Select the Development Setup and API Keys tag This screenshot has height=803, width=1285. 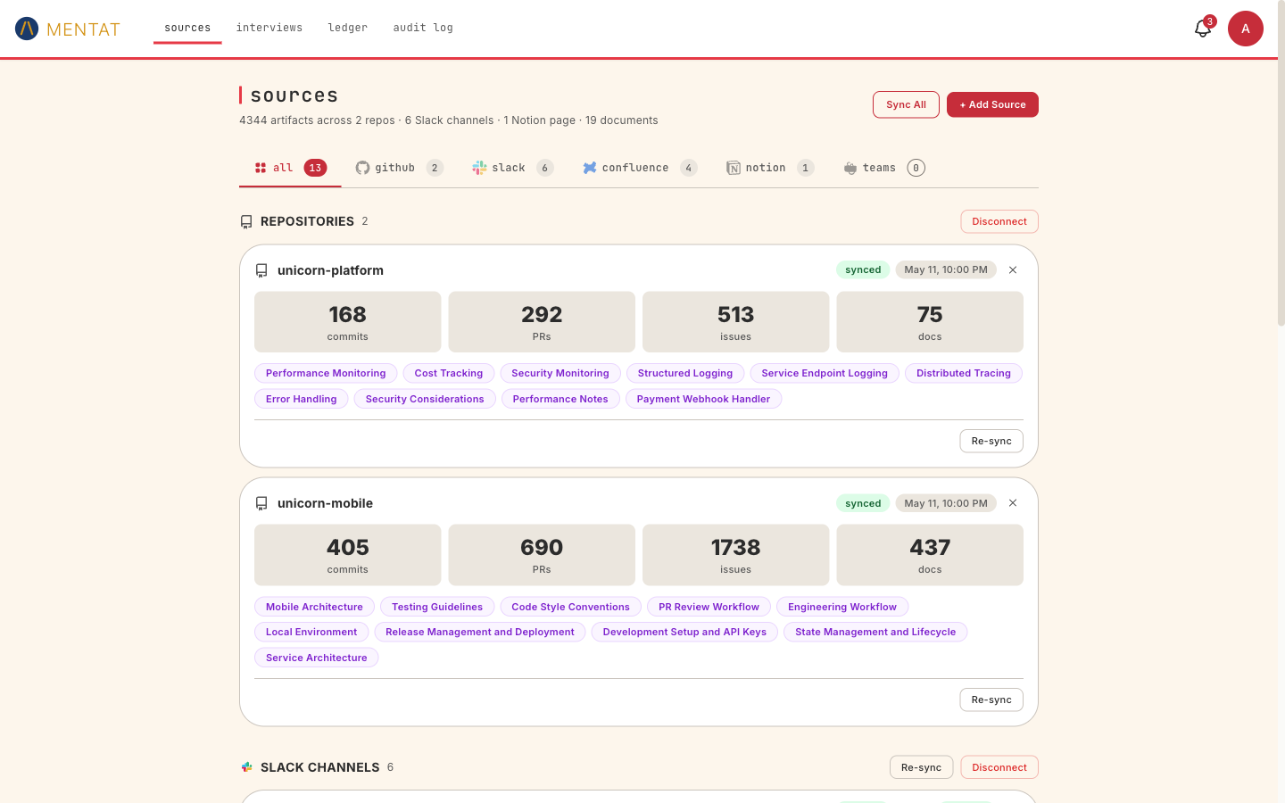[x=684, y=632]
